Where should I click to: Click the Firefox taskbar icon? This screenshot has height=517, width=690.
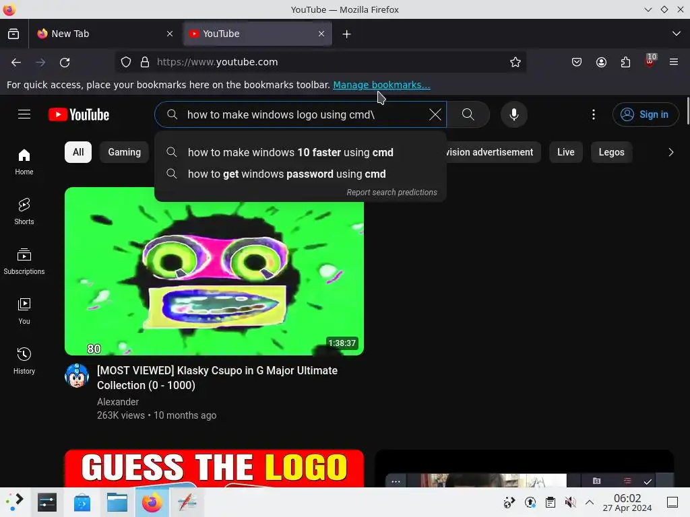click(x=152, y=502)
